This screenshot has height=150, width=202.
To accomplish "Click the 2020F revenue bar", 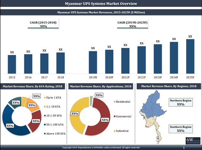I will tap(109, 62).
